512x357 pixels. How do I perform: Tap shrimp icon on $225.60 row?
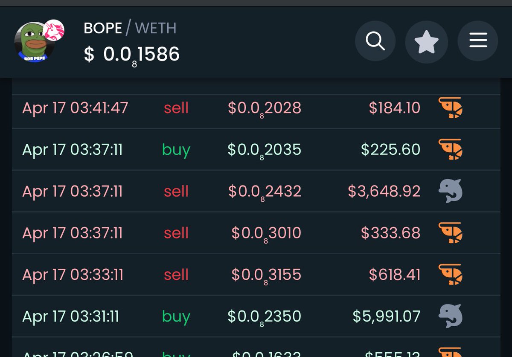click(451, 150)
